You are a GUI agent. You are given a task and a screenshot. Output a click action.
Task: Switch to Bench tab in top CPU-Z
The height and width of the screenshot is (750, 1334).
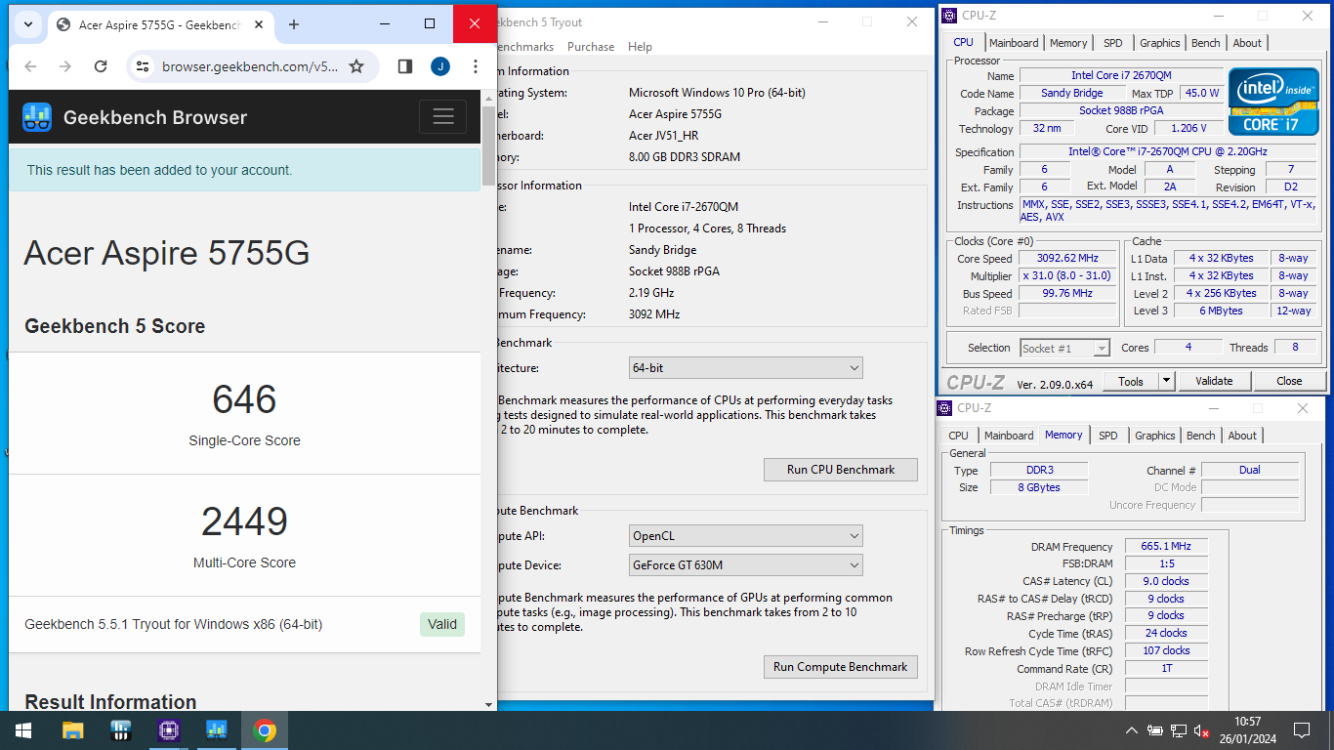pos(1206,43)
